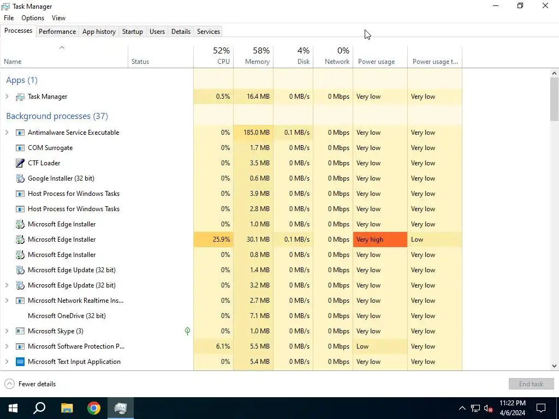The image size is (559, 419).
Task: Sort by the Status column header
Action: [161, 57]
